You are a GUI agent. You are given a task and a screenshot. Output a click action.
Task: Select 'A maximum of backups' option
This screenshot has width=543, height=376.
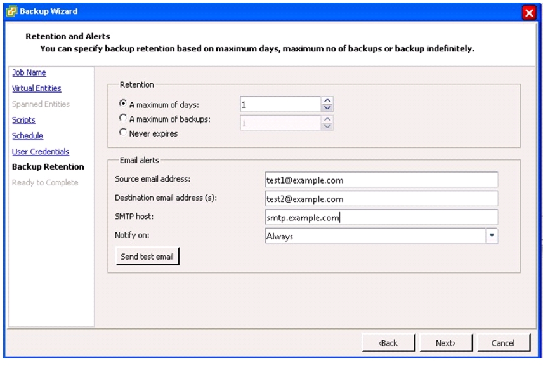[x=123, y=118]
